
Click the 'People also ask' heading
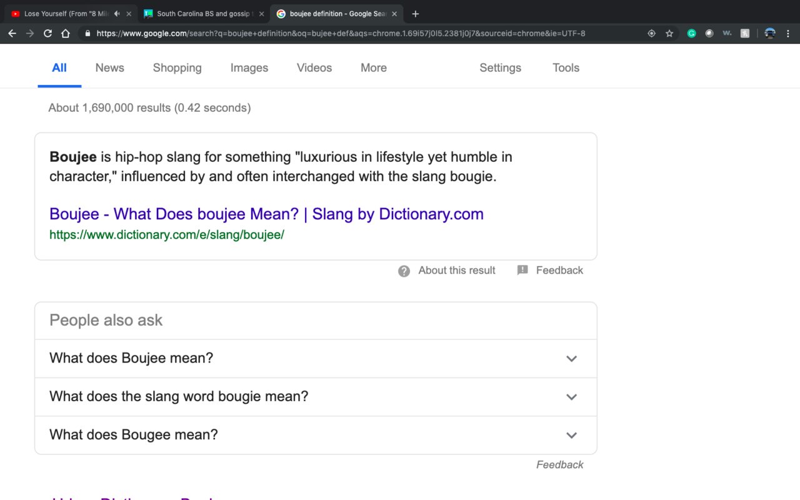(106, 320)
